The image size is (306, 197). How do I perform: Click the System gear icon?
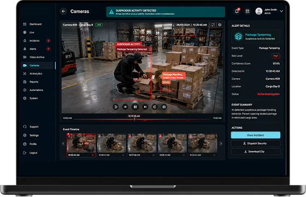click(25, 99)
